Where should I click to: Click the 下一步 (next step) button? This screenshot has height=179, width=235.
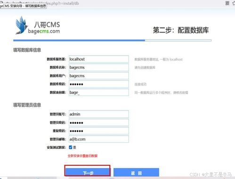[88, 172]
